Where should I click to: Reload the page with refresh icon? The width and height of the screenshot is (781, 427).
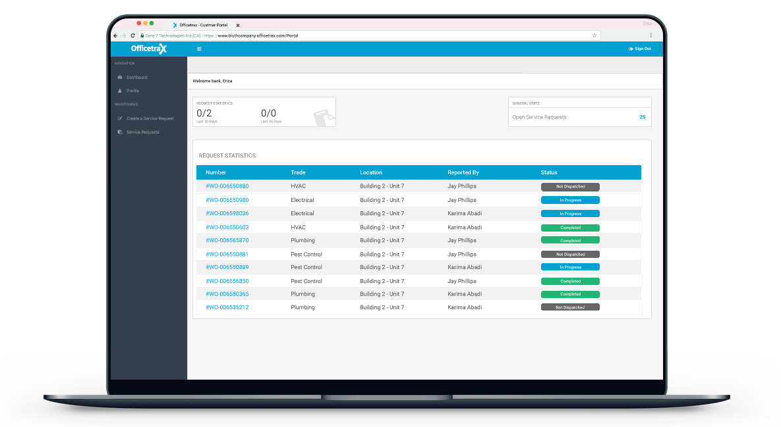(x=132, y=36)
